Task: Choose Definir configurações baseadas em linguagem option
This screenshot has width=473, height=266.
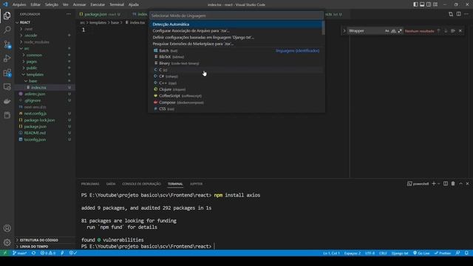Action: click(235, 38)
